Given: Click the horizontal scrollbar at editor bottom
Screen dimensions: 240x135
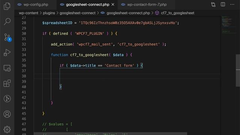Looking at the screenshot, I should click(x=110, y=134).
